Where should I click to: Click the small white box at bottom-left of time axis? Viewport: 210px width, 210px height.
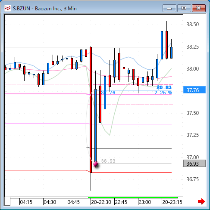(7, 201)
